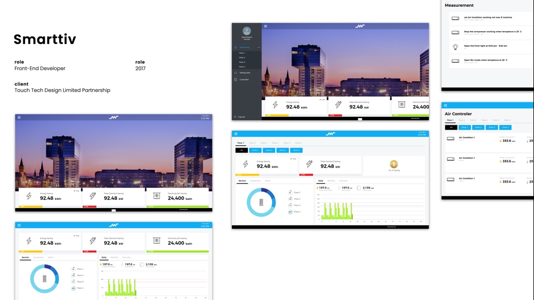Open hamburger menu in middle floor-tabs dashboard
This screenshot has height=300, width=534.
(x=236, y=134)
